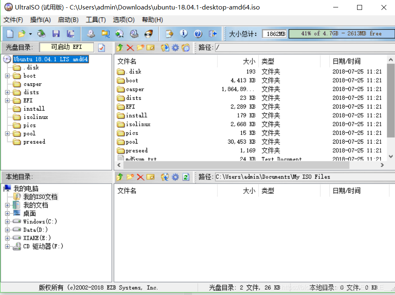Expand the XIAKE(E:) drive node

click(x=7, y=238)
